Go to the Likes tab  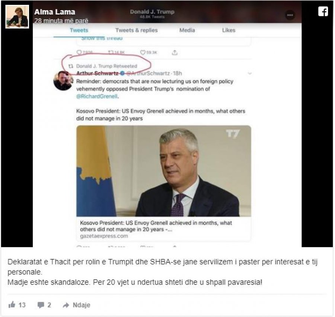(x=229, y=30)
